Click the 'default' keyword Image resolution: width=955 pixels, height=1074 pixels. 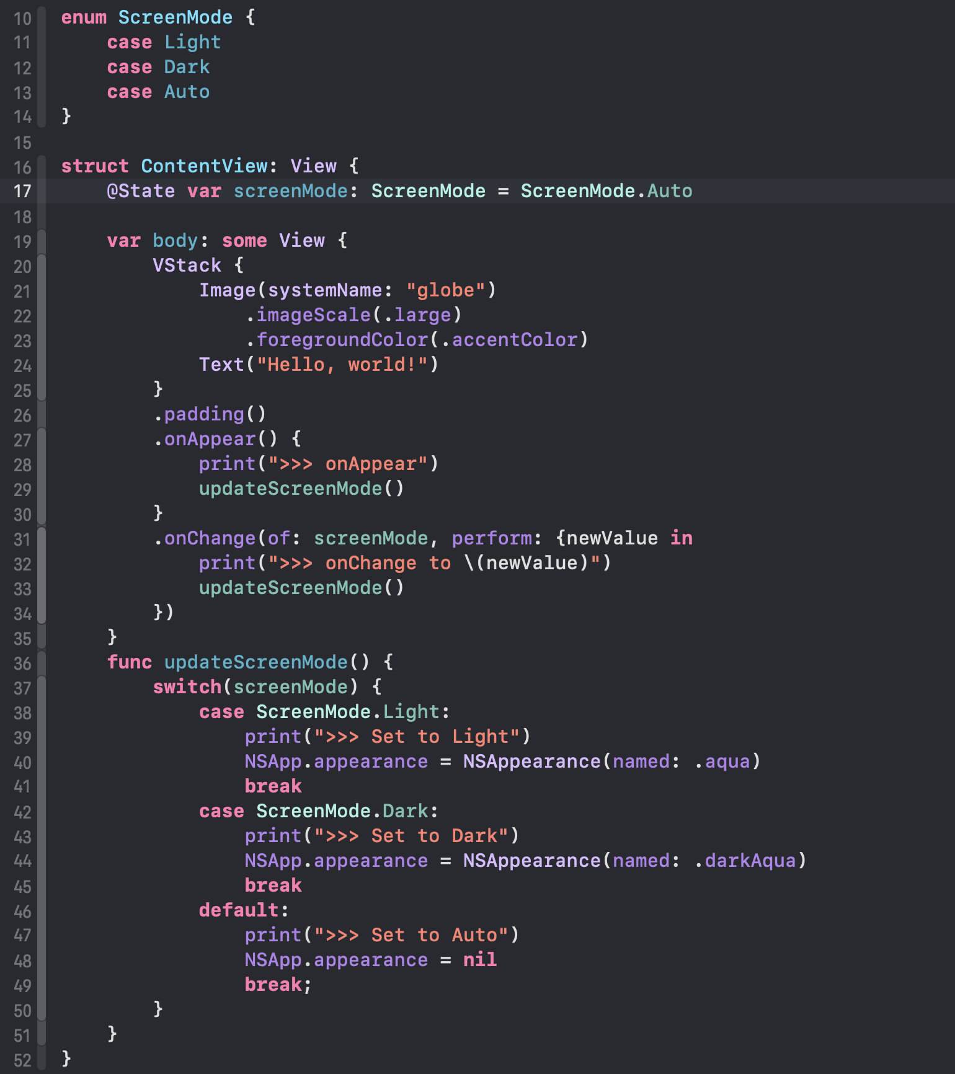click(x=239, y=910)
